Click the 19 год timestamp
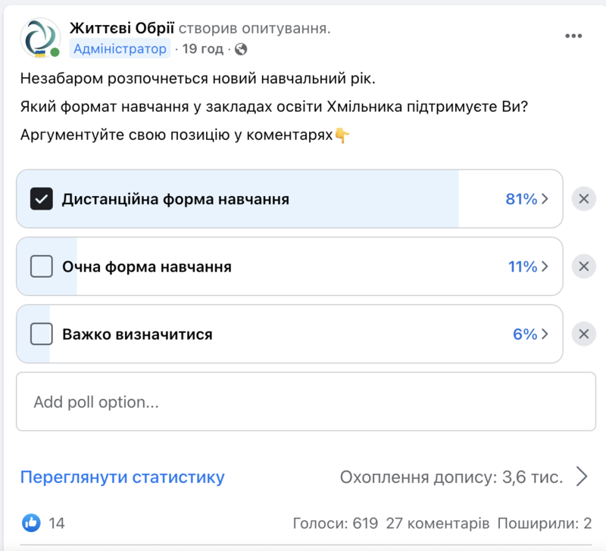 click(x=202, y=48)
